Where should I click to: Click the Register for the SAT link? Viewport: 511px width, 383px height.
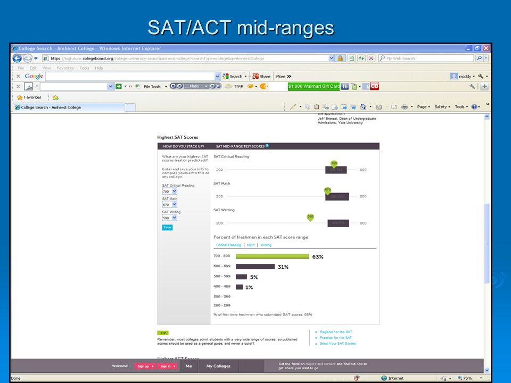tap(336, 332)
